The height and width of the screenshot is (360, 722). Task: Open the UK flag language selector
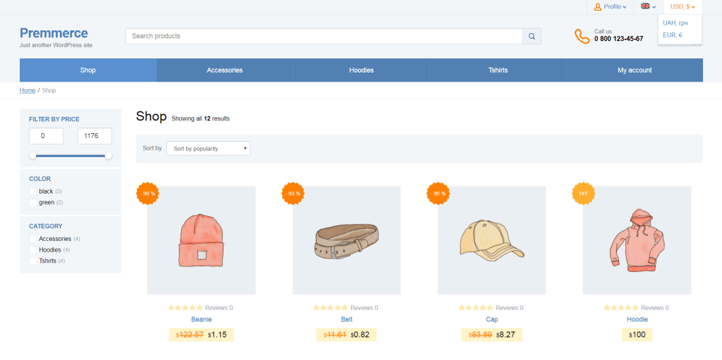(x=649, y=6)
